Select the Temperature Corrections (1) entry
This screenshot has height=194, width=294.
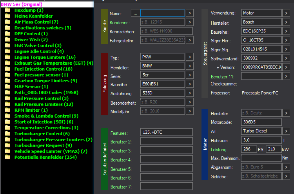pyautogui.click(x=46, y=128)
